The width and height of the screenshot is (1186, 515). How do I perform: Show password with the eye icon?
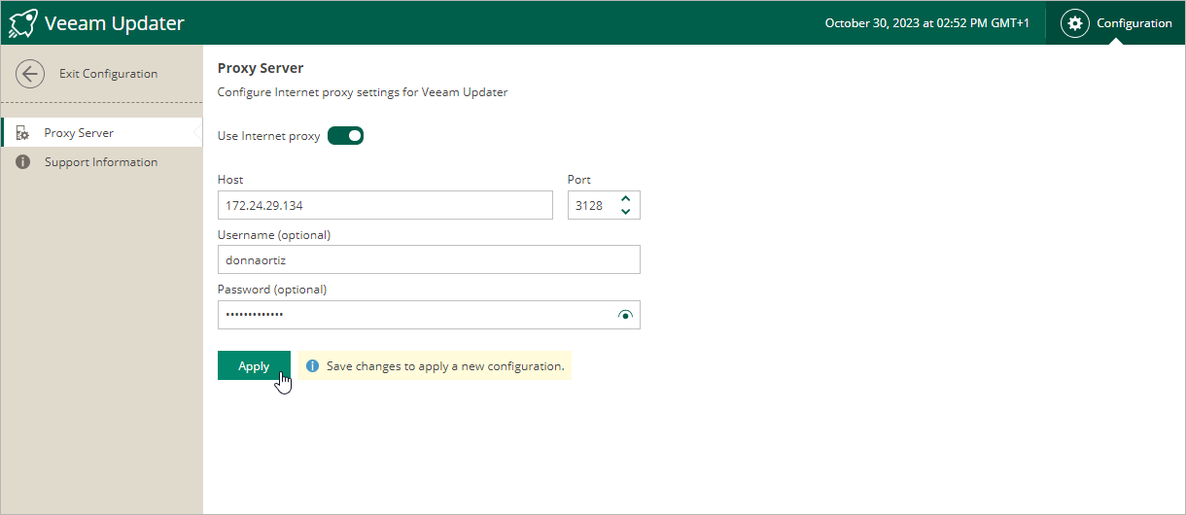[x=625, y=315]
